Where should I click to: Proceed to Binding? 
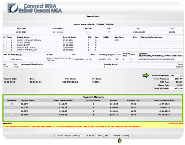pos(121,136)
